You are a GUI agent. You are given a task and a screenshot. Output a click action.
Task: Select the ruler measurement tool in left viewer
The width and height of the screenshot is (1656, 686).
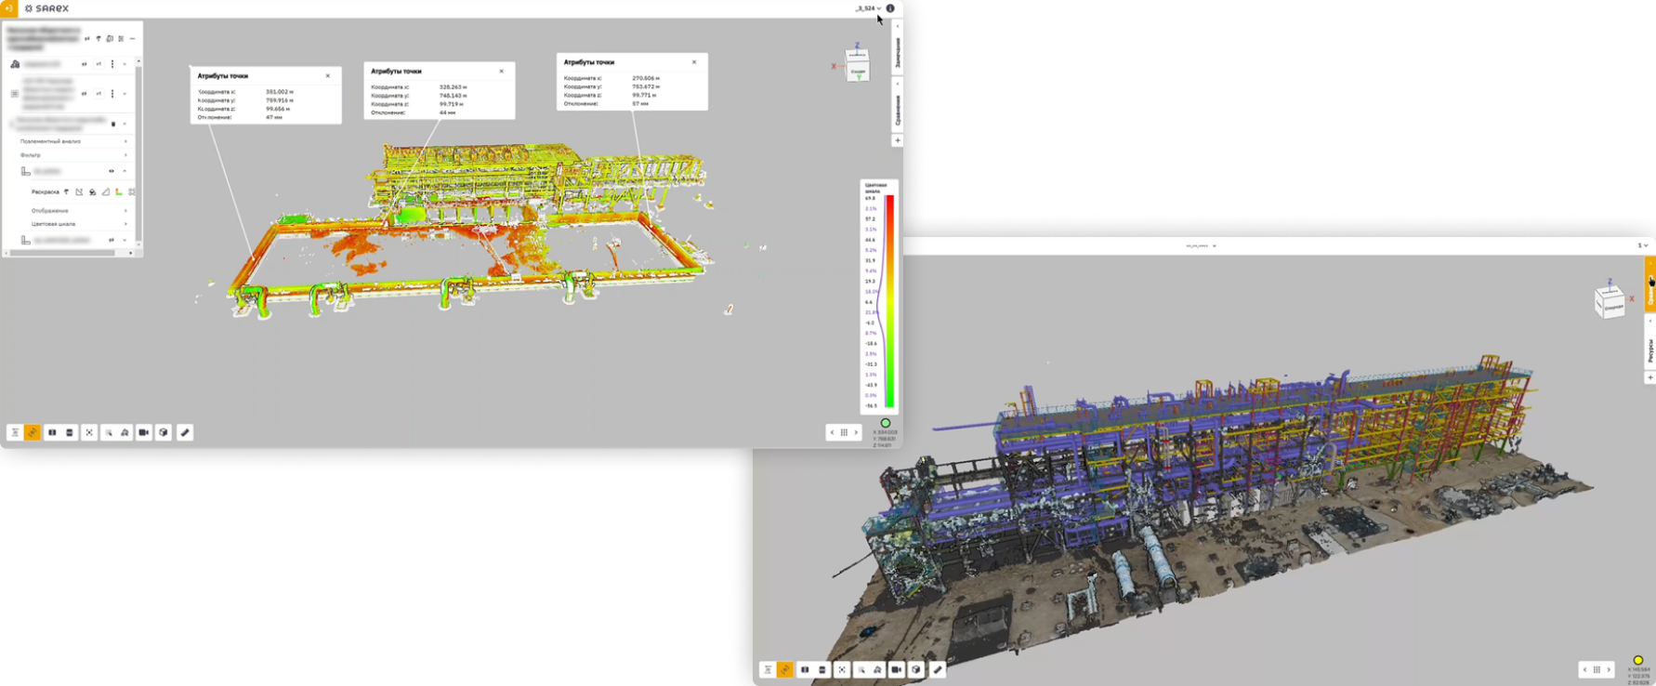[185, 432]
